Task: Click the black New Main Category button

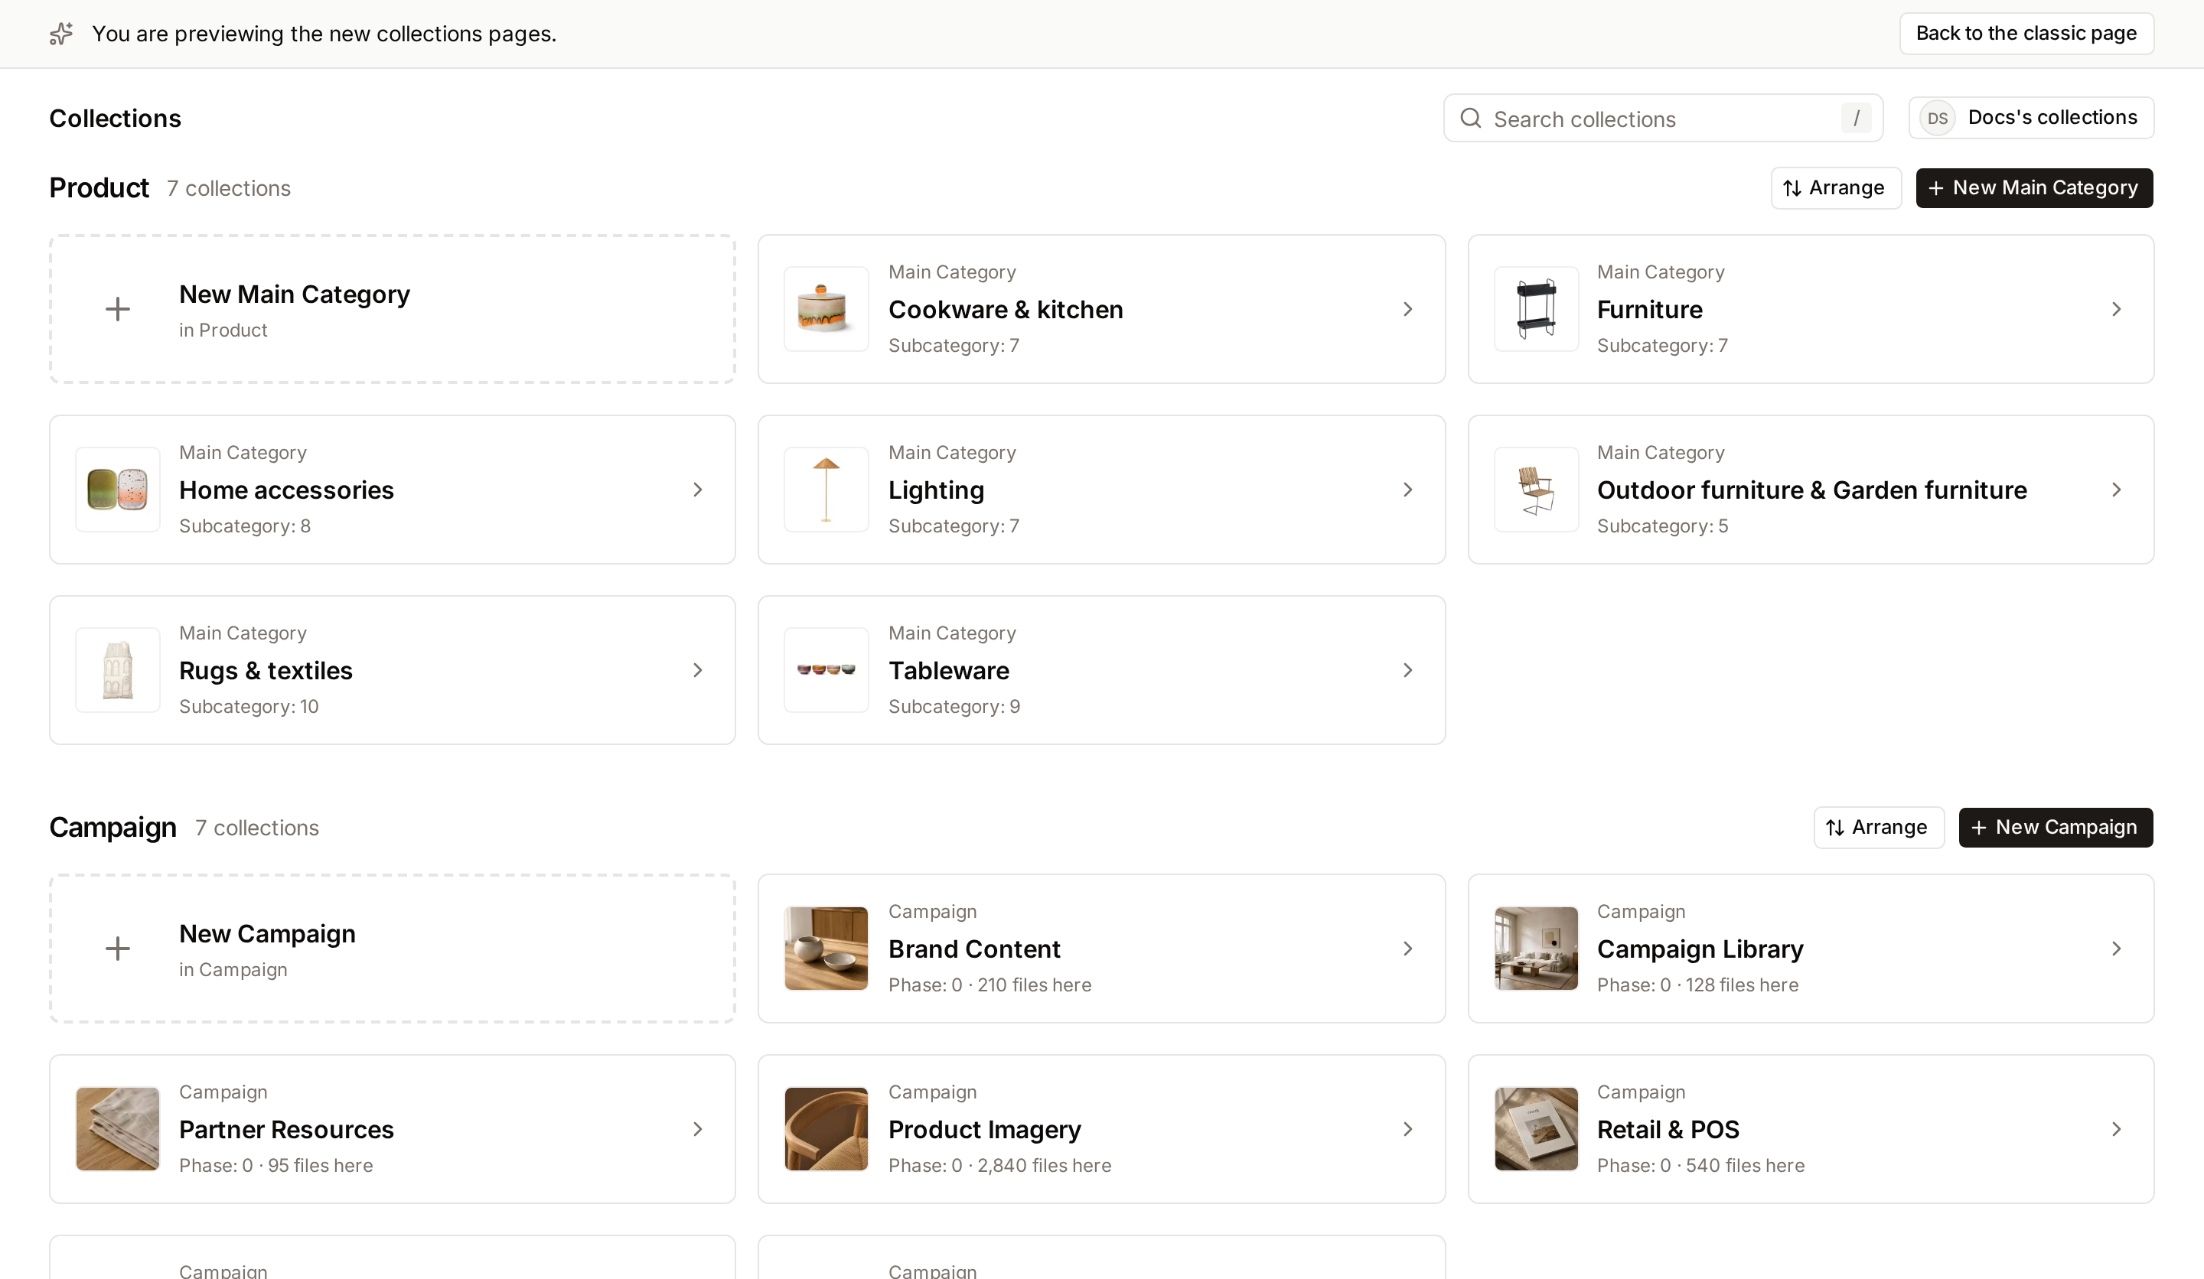Action: pos(2033,188)
